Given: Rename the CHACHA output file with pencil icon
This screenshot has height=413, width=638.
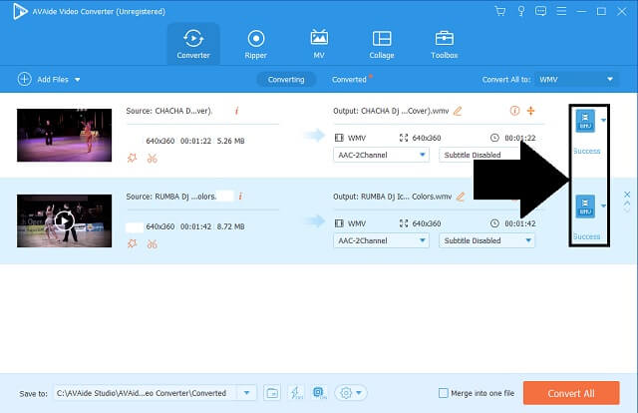Looking at the screenshot, I should click(458, 111).
